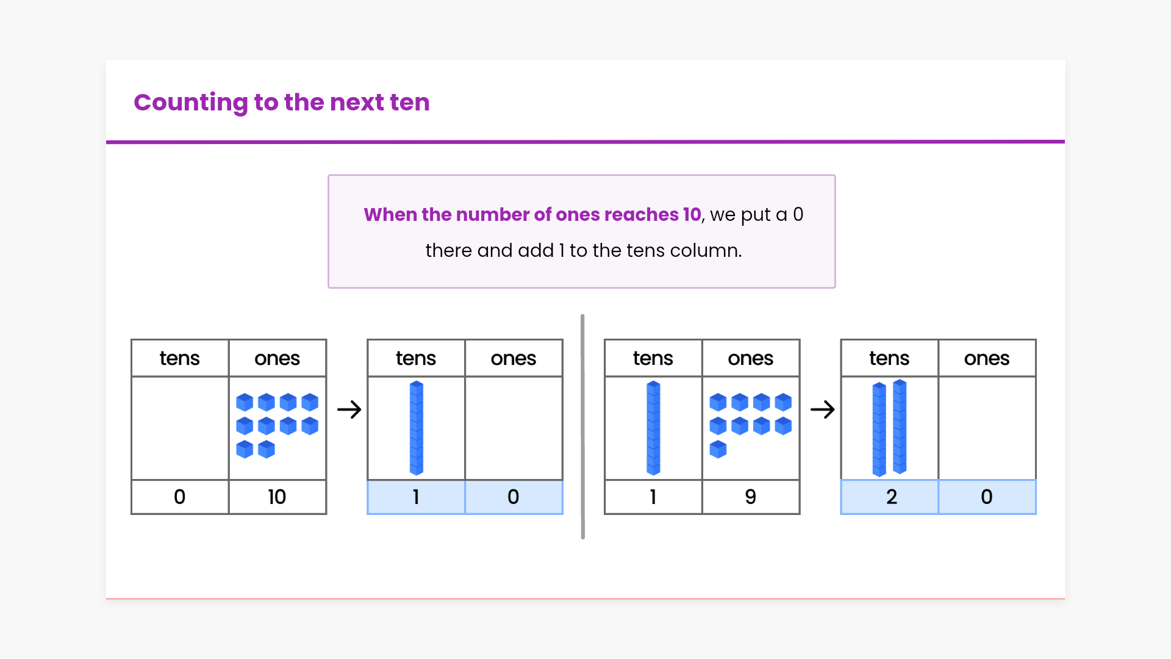Click the bold purple "When the number of ones reaches 10" text

[532, 215]
